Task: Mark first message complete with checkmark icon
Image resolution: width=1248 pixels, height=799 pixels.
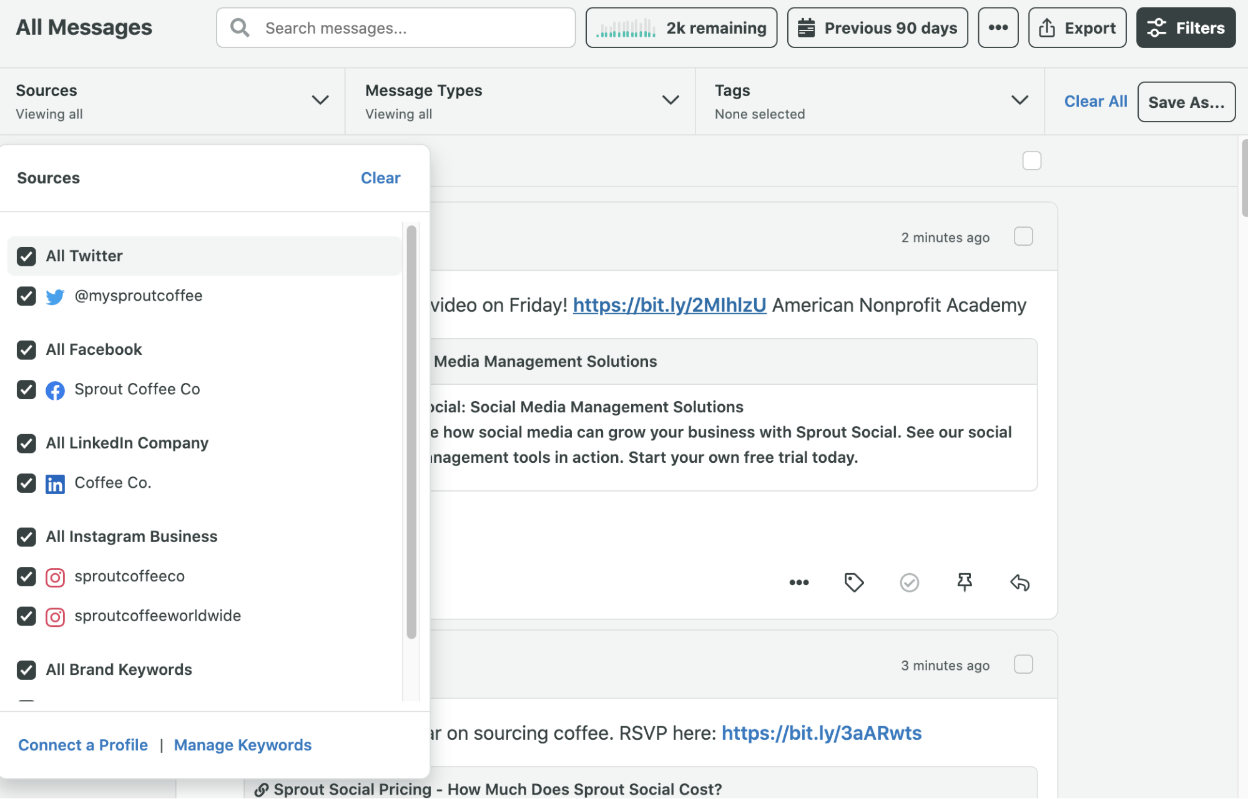Action: click(909, 583)
